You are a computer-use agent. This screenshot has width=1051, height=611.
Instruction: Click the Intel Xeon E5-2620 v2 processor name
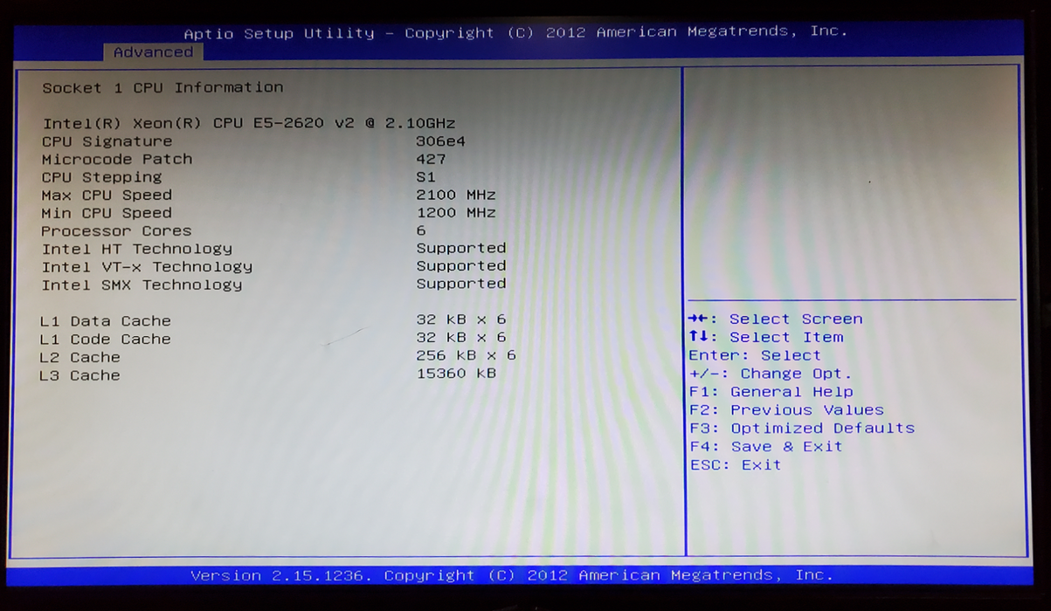click(249, 123)
